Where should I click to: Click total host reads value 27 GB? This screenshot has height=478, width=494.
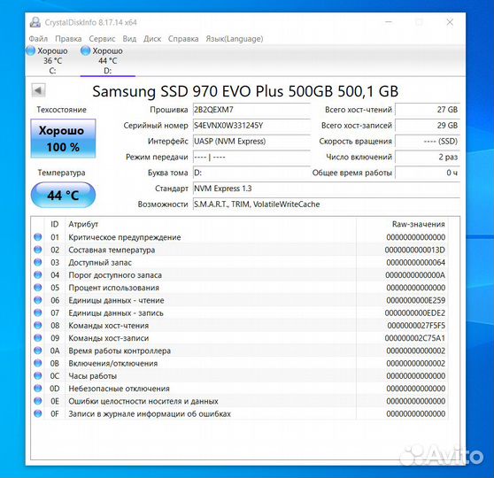click(x=428, y=110)
